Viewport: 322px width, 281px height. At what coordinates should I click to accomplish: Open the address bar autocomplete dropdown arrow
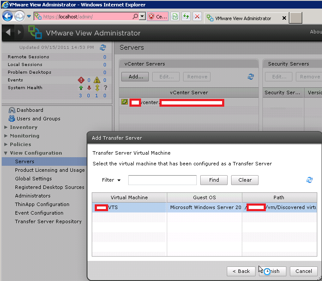(x=142, y=16)
